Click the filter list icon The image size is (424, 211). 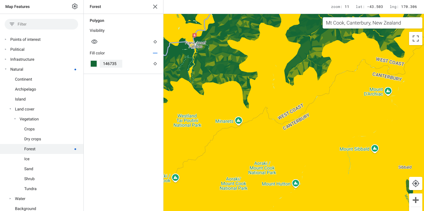pos(12,24)
